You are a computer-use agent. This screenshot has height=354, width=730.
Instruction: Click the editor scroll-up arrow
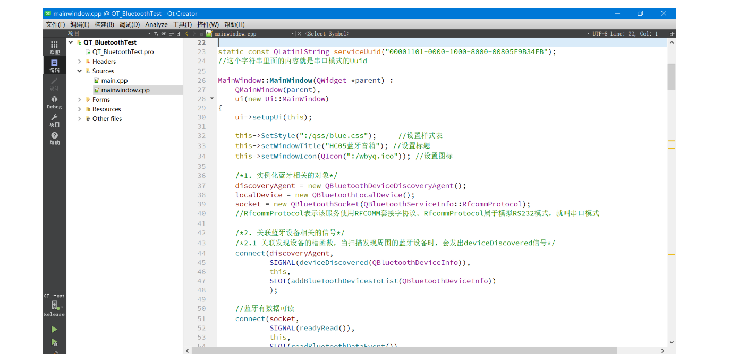pyautogui.click(x=672, y=42)
